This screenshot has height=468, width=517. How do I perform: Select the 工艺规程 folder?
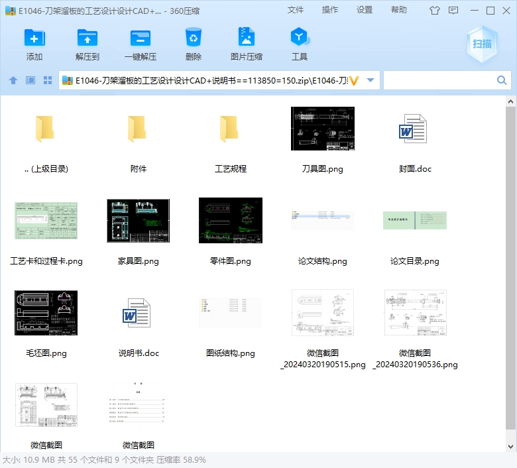229,129
